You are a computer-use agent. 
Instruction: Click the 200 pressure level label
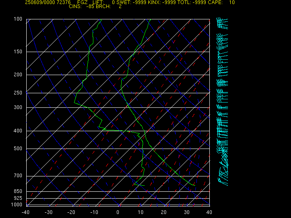tap(18, 75)
